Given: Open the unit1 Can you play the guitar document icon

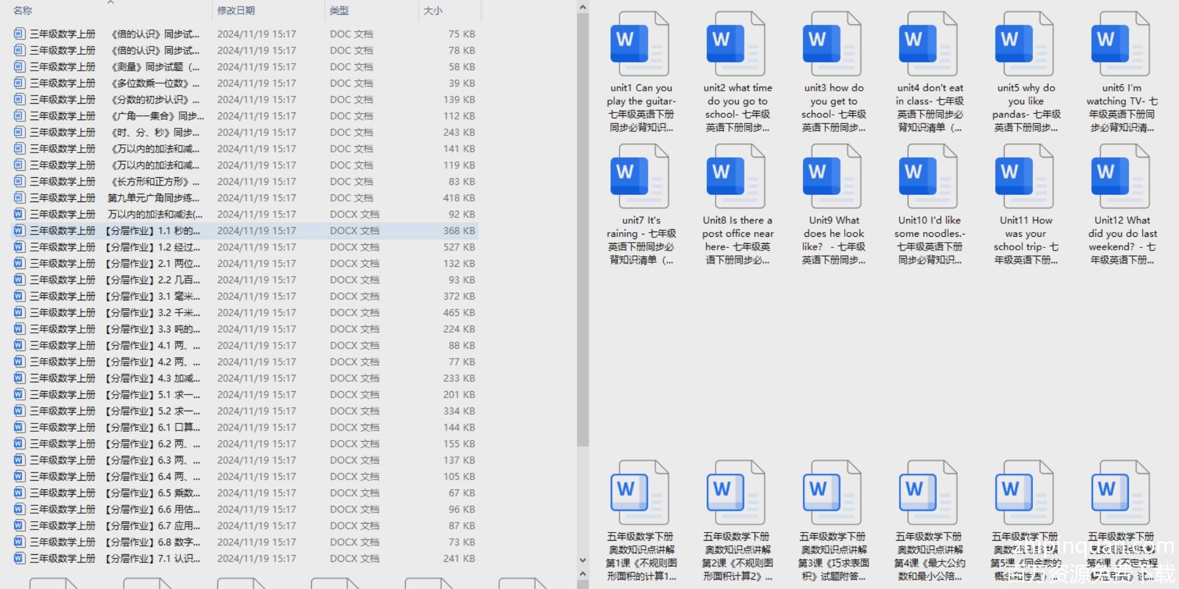Looking at the screenshot, I should pos(640,44).
